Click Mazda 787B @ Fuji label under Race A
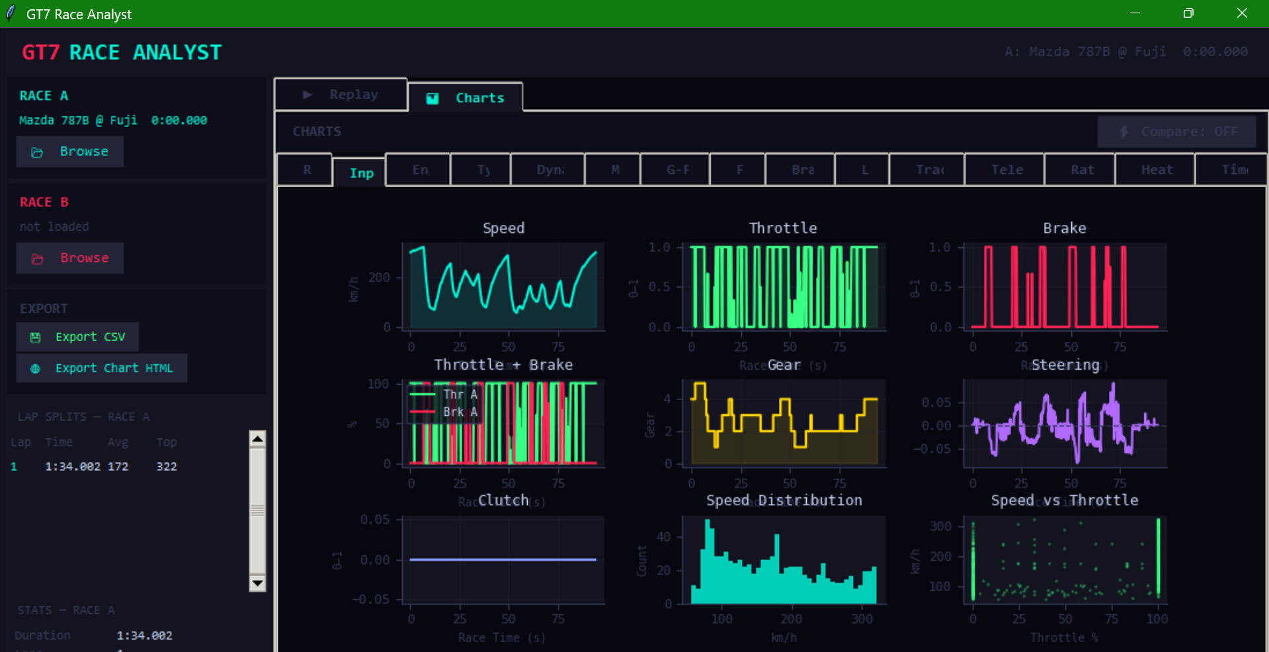Screen dimensions: 1269x652 [x=78, y=120]
